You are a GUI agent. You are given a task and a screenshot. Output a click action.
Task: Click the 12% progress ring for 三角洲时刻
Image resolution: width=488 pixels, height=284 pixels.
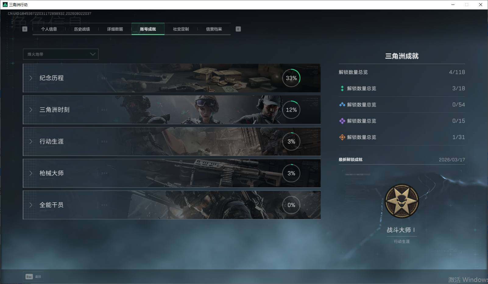click(291, 110)
